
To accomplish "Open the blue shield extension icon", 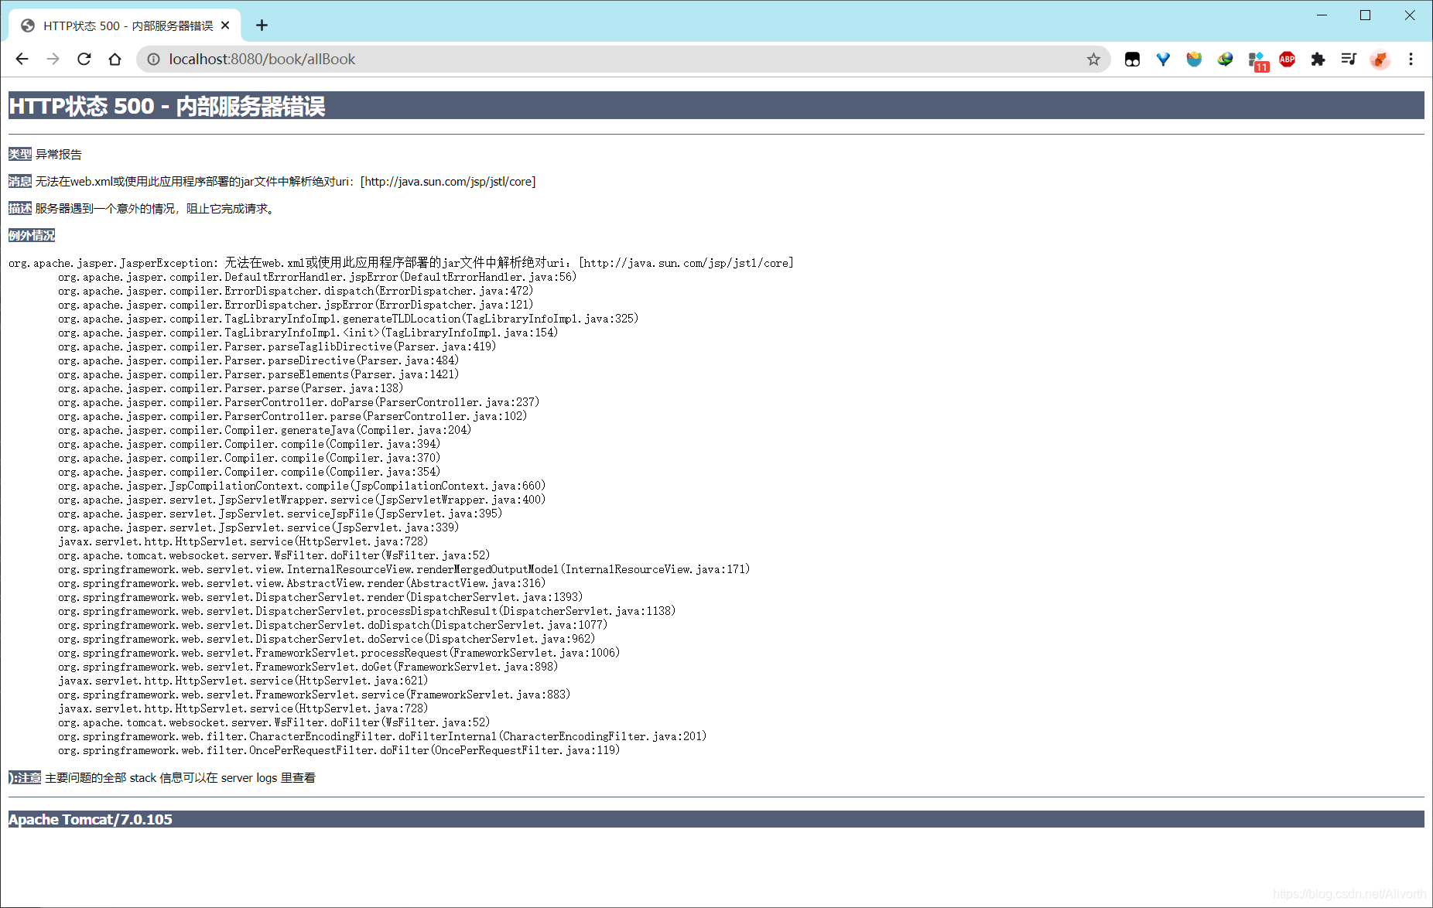I will (1194, 59).
